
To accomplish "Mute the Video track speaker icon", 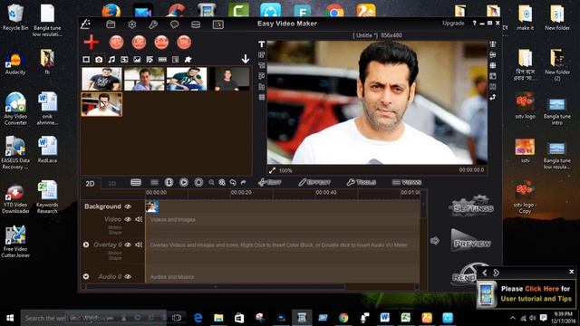I will [x=139, y=219].
